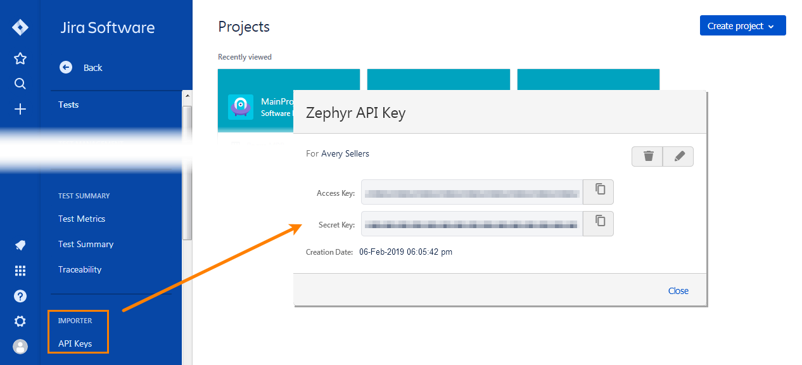Click the Jira Software logo icon
Screen dimensions: 802x365
click(20, 27)
